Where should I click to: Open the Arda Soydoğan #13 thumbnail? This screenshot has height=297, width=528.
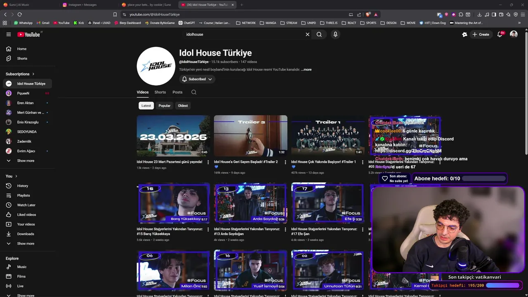point(250,203)
